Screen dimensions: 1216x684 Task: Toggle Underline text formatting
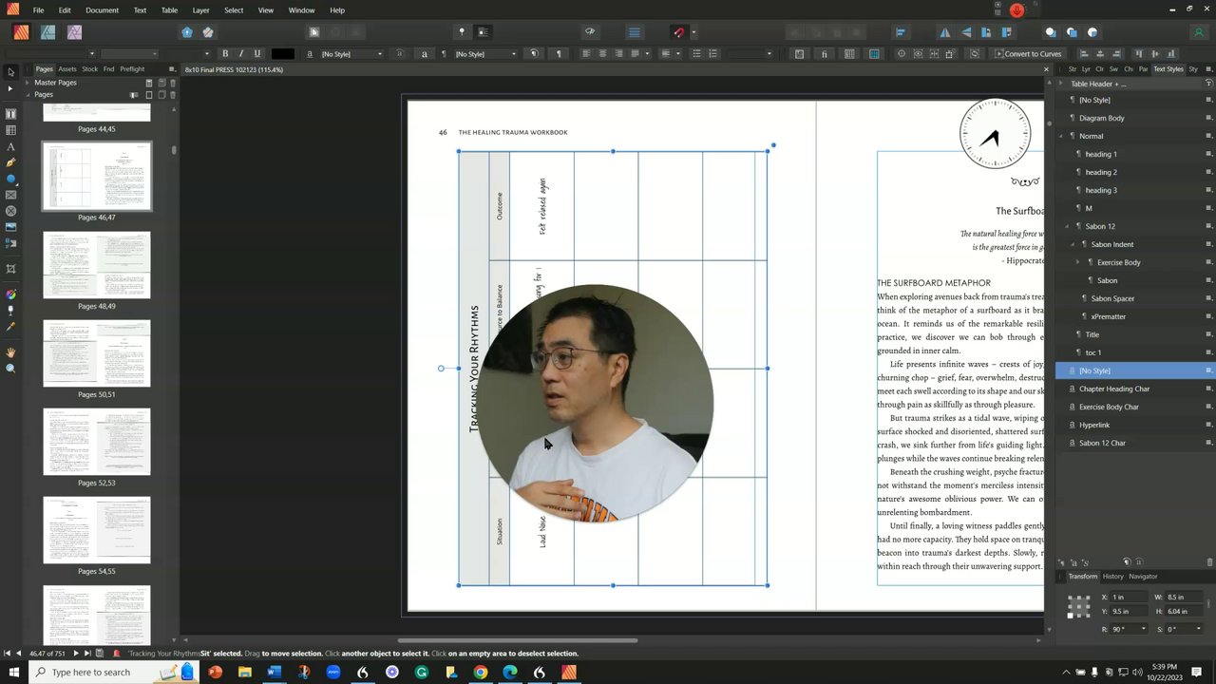click(x=256, y=54)
